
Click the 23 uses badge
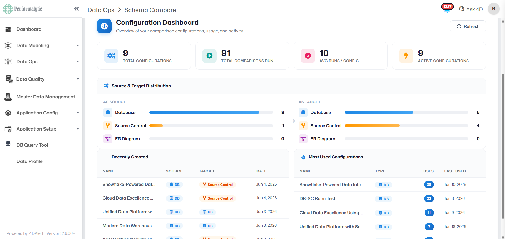coord(429,198)
